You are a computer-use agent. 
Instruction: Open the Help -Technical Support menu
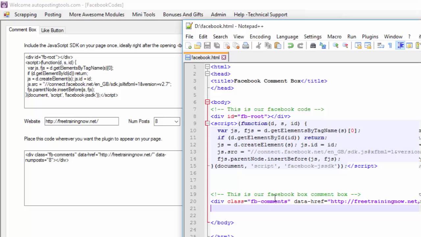point(260,14)
